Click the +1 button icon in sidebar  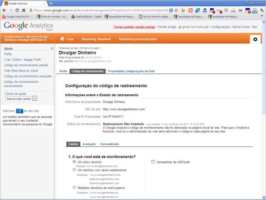click(20, 111)
